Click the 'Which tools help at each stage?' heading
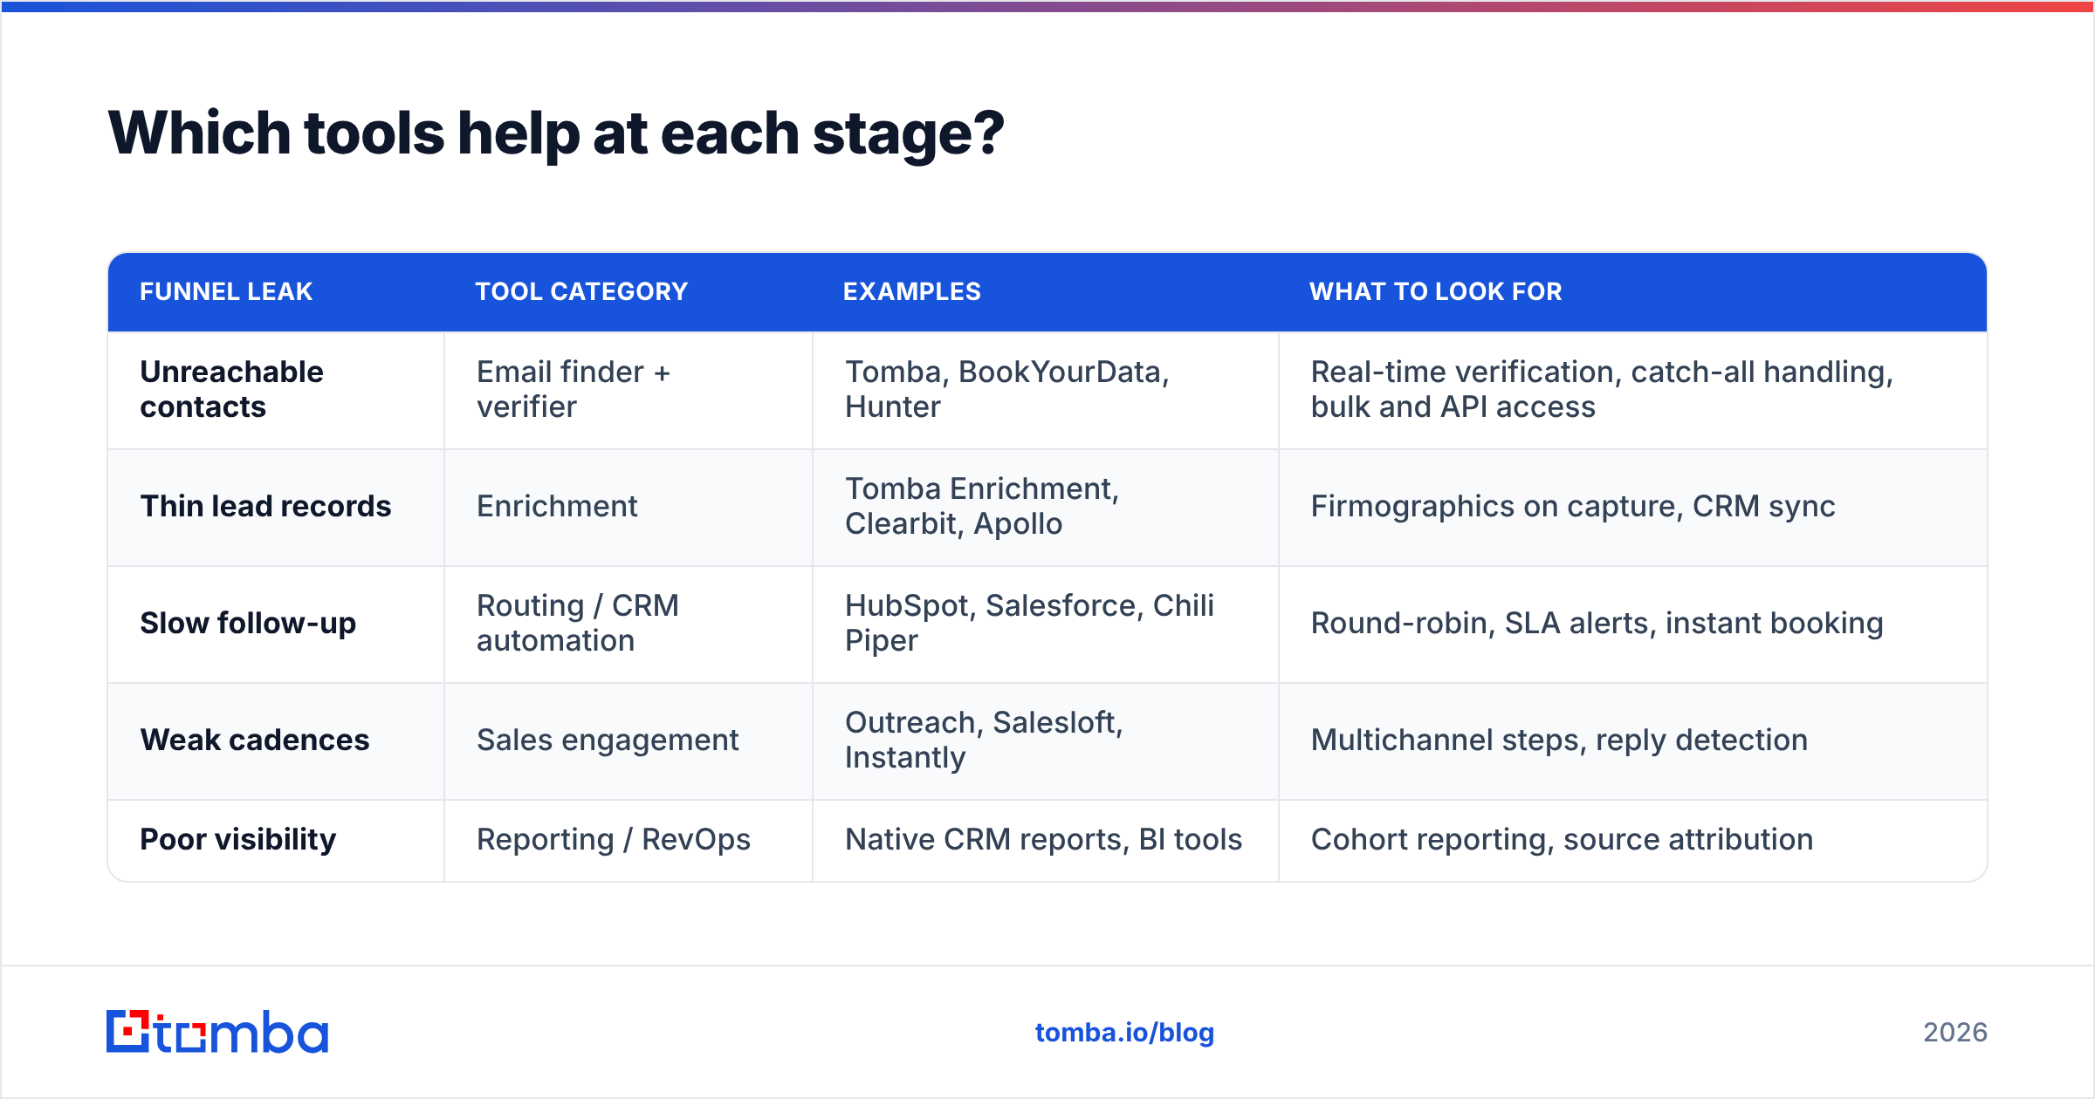 (556, 133)
